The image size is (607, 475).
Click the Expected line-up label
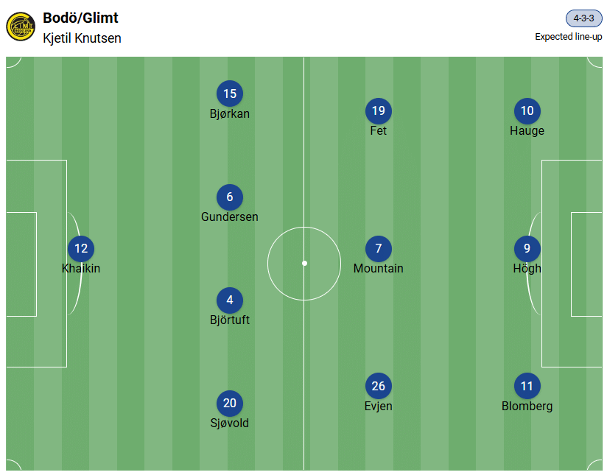tap(568, 37)
